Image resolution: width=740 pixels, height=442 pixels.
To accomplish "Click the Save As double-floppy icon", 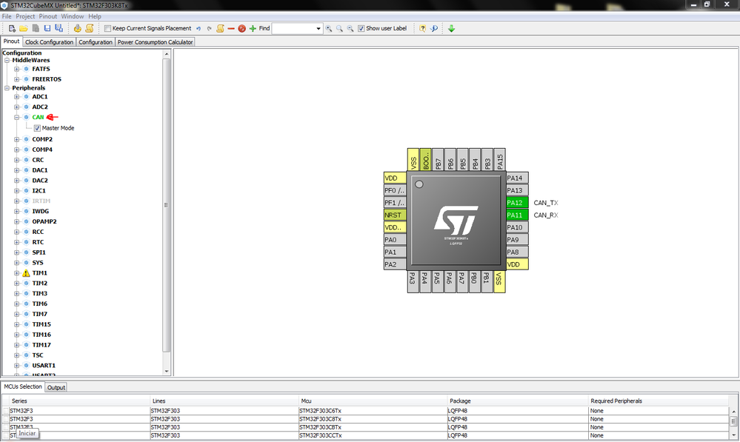I will [x=59, y=28].
